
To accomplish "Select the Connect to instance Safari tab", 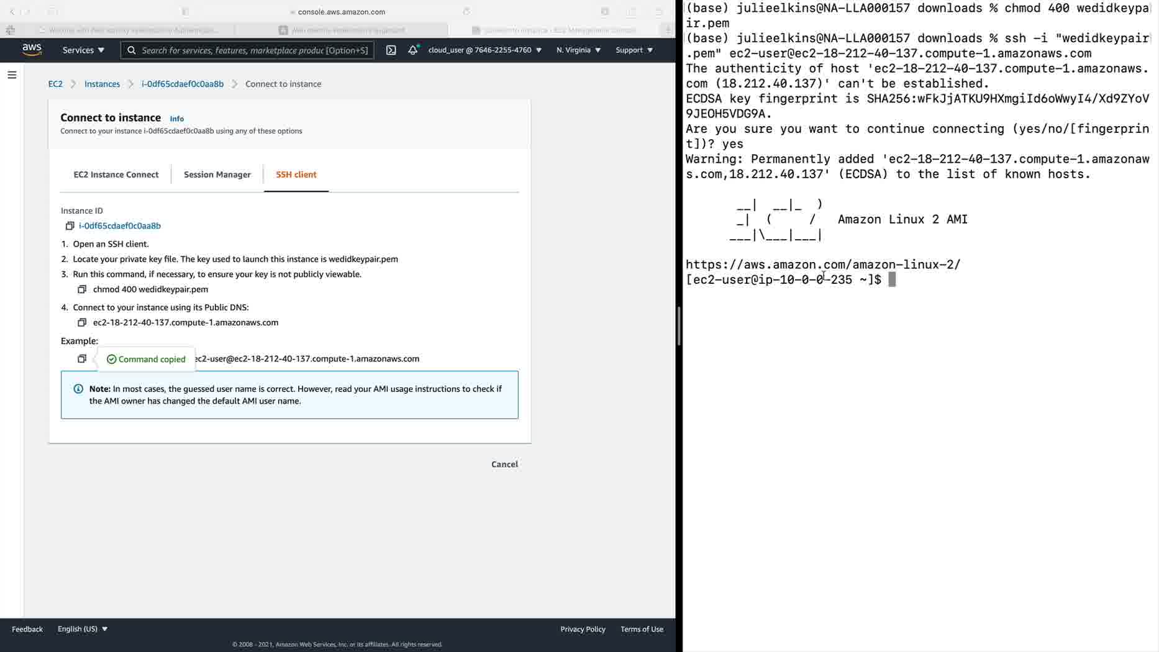I will tap(555, 30).
